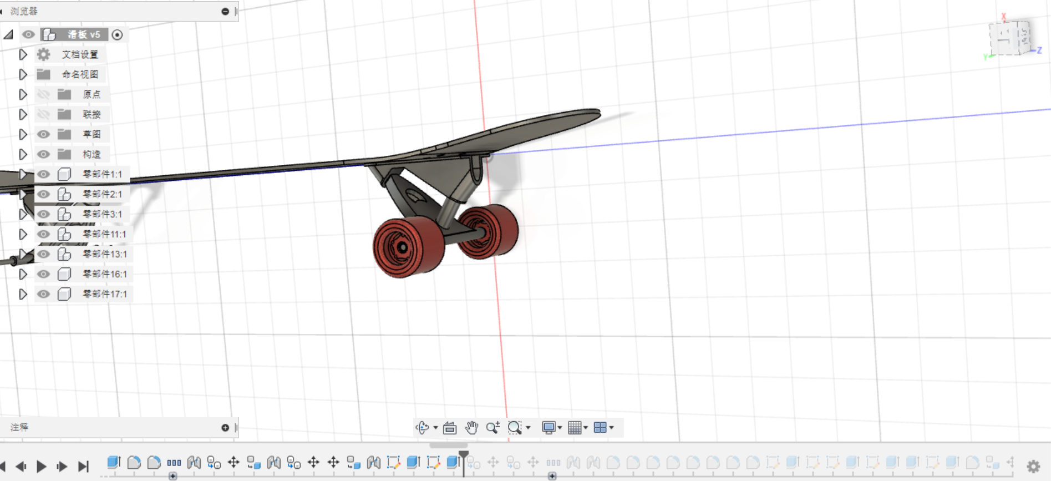Expand the 原点 folder
The width and height of the screenshot is (1051, 481).
23,94
